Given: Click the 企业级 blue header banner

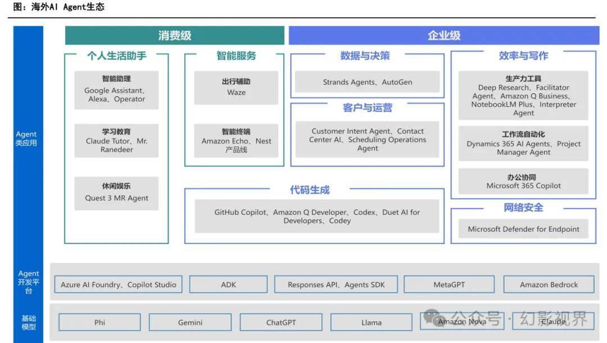Looking at the screenshot, I should coord(444,35).
